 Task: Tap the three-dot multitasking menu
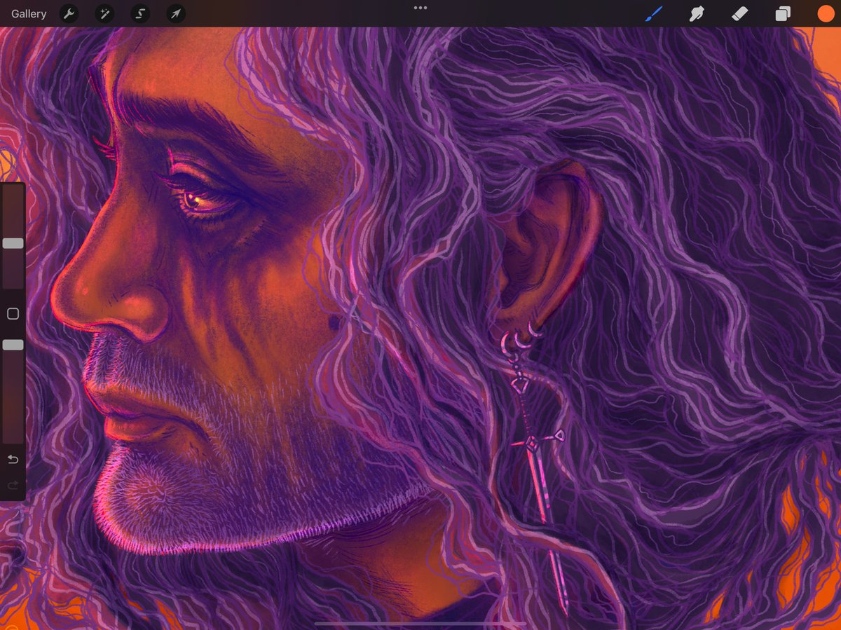pyautogui.click(x=420, y=8)
